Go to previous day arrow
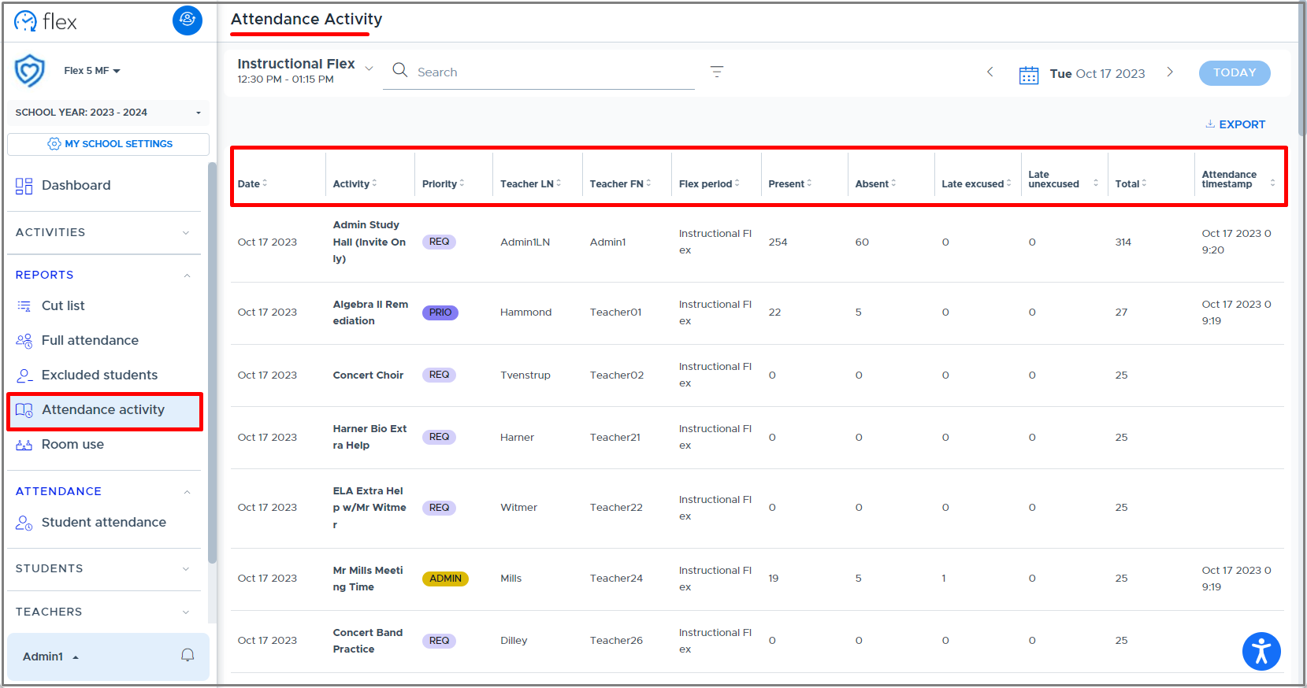Viewport: 1307px width, 688px height. tap(990, 72)
